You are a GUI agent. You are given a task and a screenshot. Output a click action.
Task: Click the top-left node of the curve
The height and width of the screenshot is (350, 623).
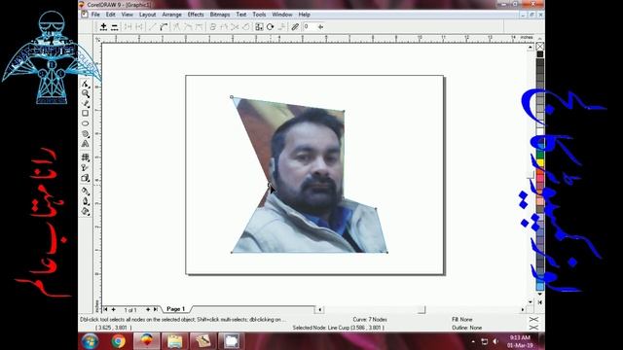(232, 97)
